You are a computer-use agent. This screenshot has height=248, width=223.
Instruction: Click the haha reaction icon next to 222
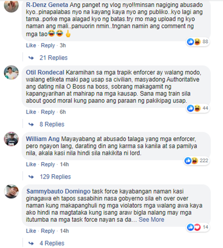coord(195,161)
